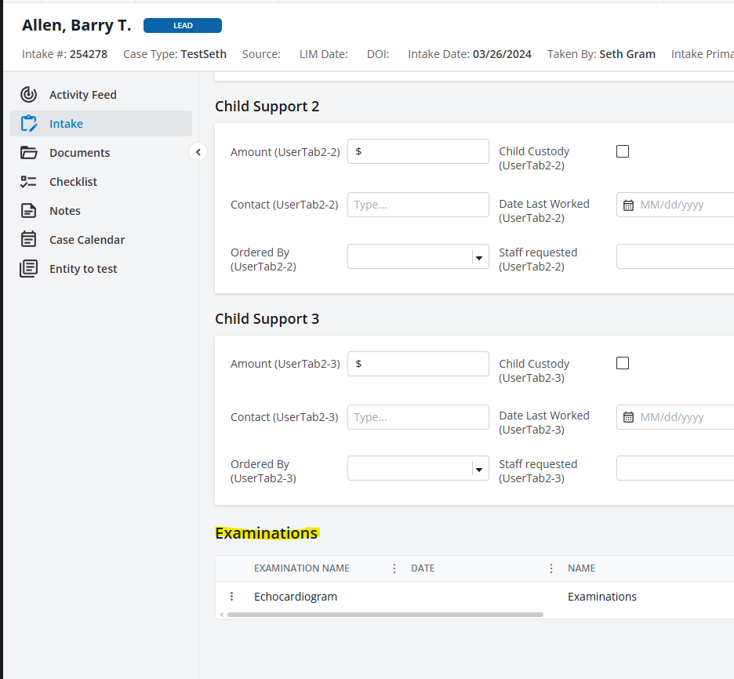Click the Source label
734x679 pixels.
(x=261, y=54)
